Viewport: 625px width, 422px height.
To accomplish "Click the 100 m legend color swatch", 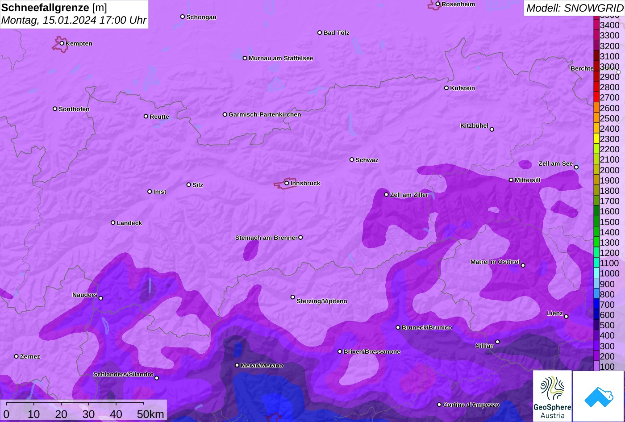I will [596, 366].
